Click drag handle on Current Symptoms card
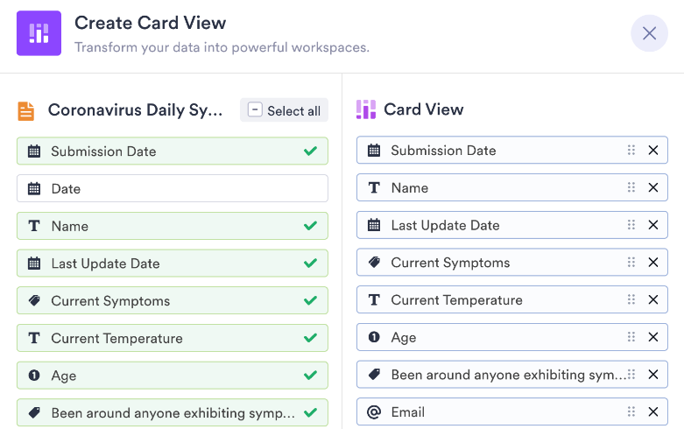This screenshot has width=684, height=429. coord(631,263)
